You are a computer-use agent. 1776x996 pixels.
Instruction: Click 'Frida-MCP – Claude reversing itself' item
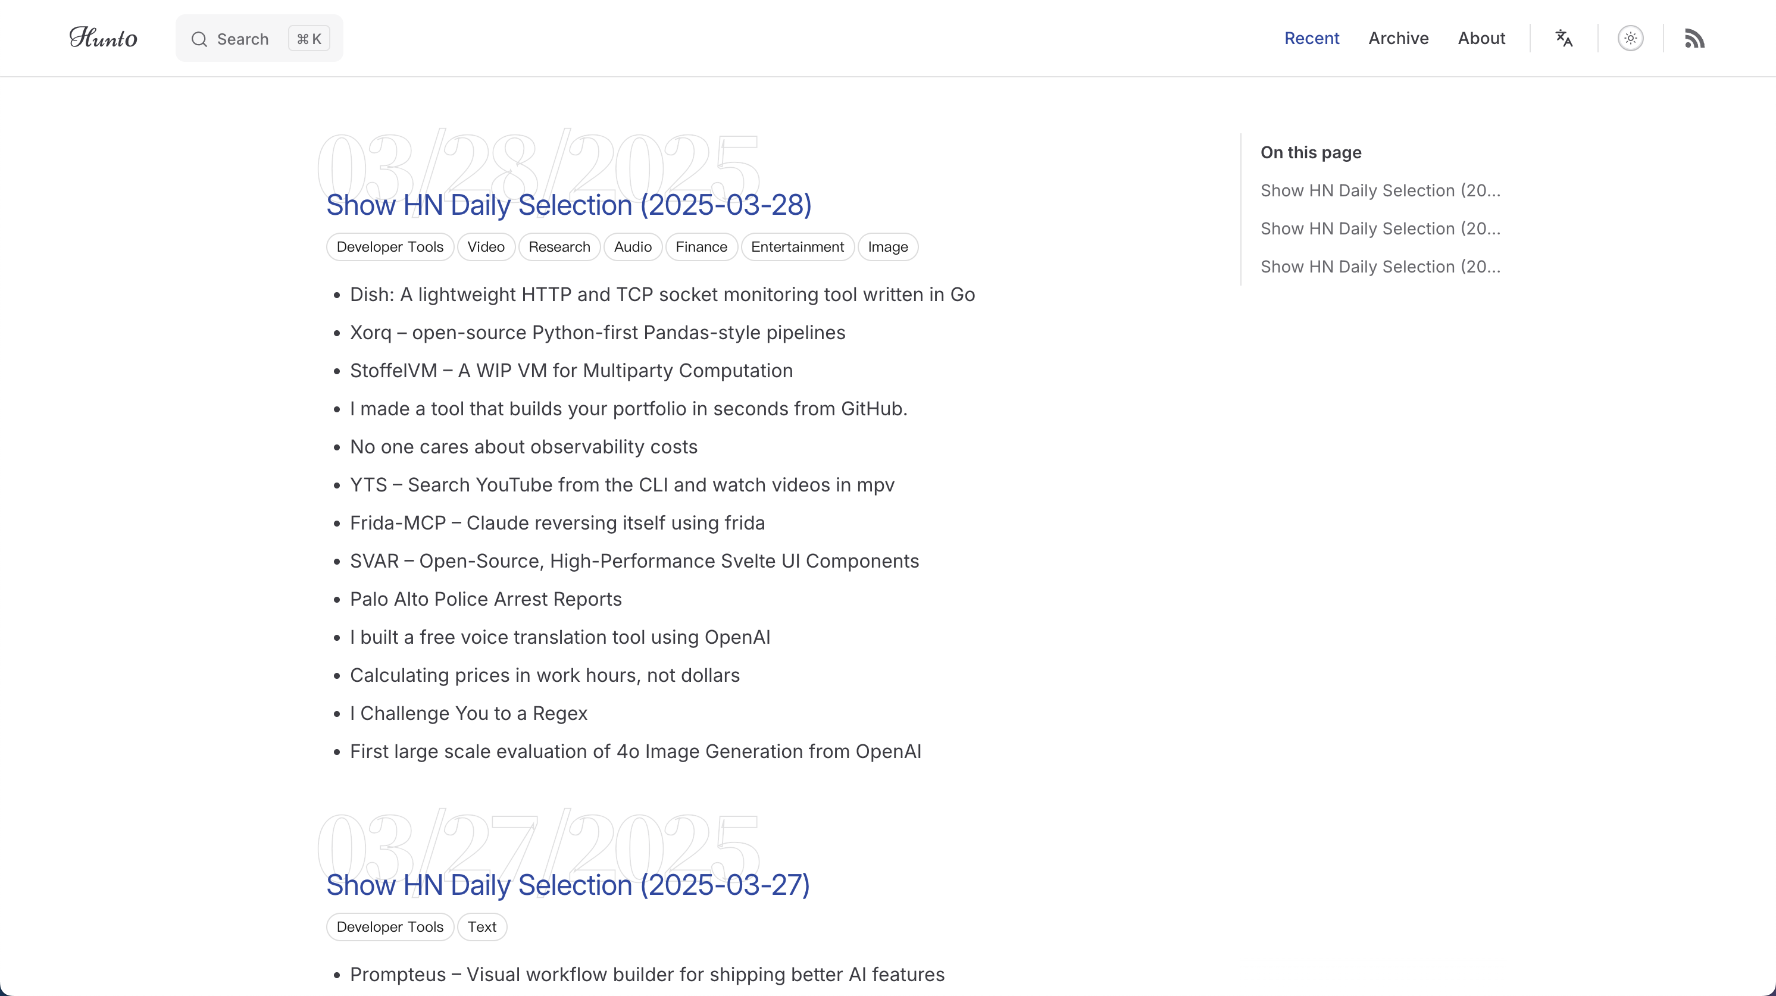[x=558, y=523]
